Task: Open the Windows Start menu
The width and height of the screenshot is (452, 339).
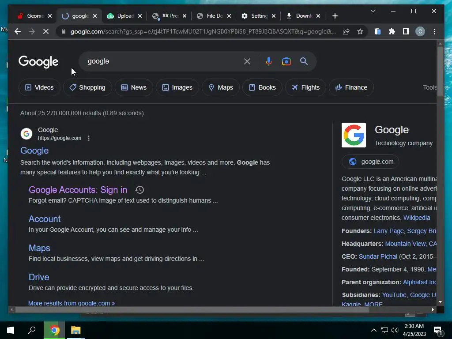Action: [11, 330]
